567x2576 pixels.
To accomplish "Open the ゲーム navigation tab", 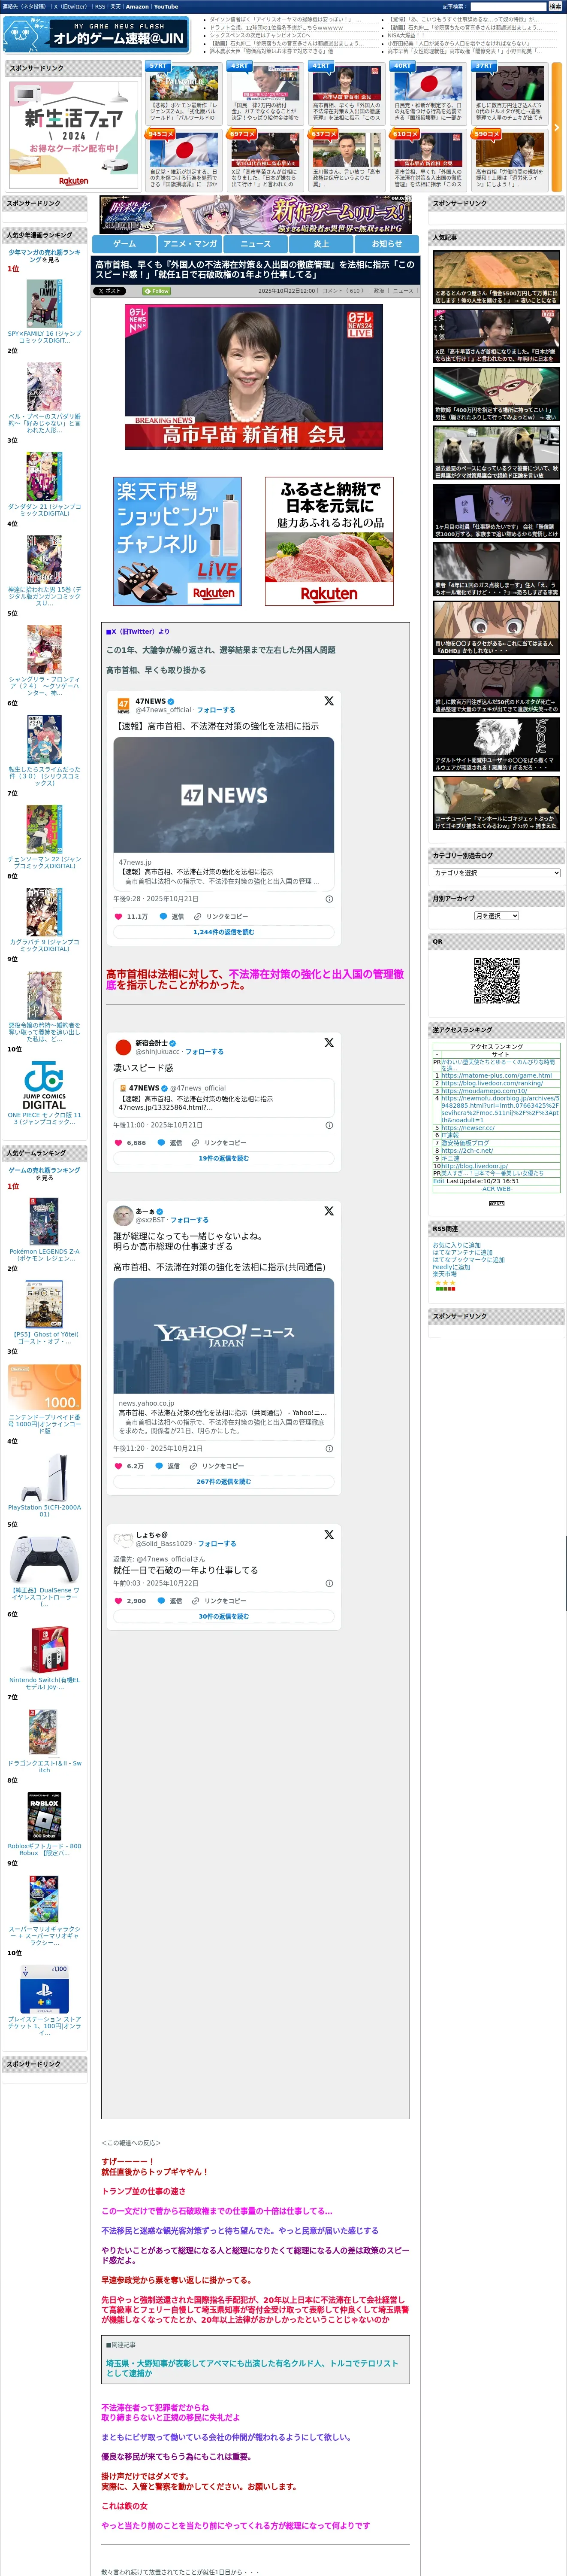I will 125,243.
